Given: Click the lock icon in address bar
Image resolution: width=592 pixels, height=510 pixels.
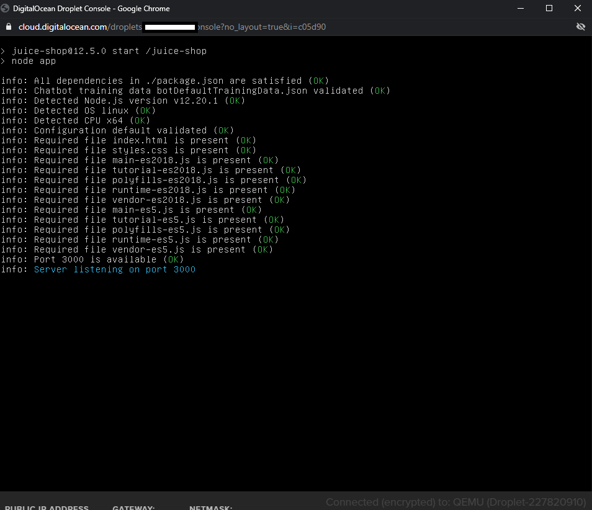Looking at the screenshot, I should 9,27.
